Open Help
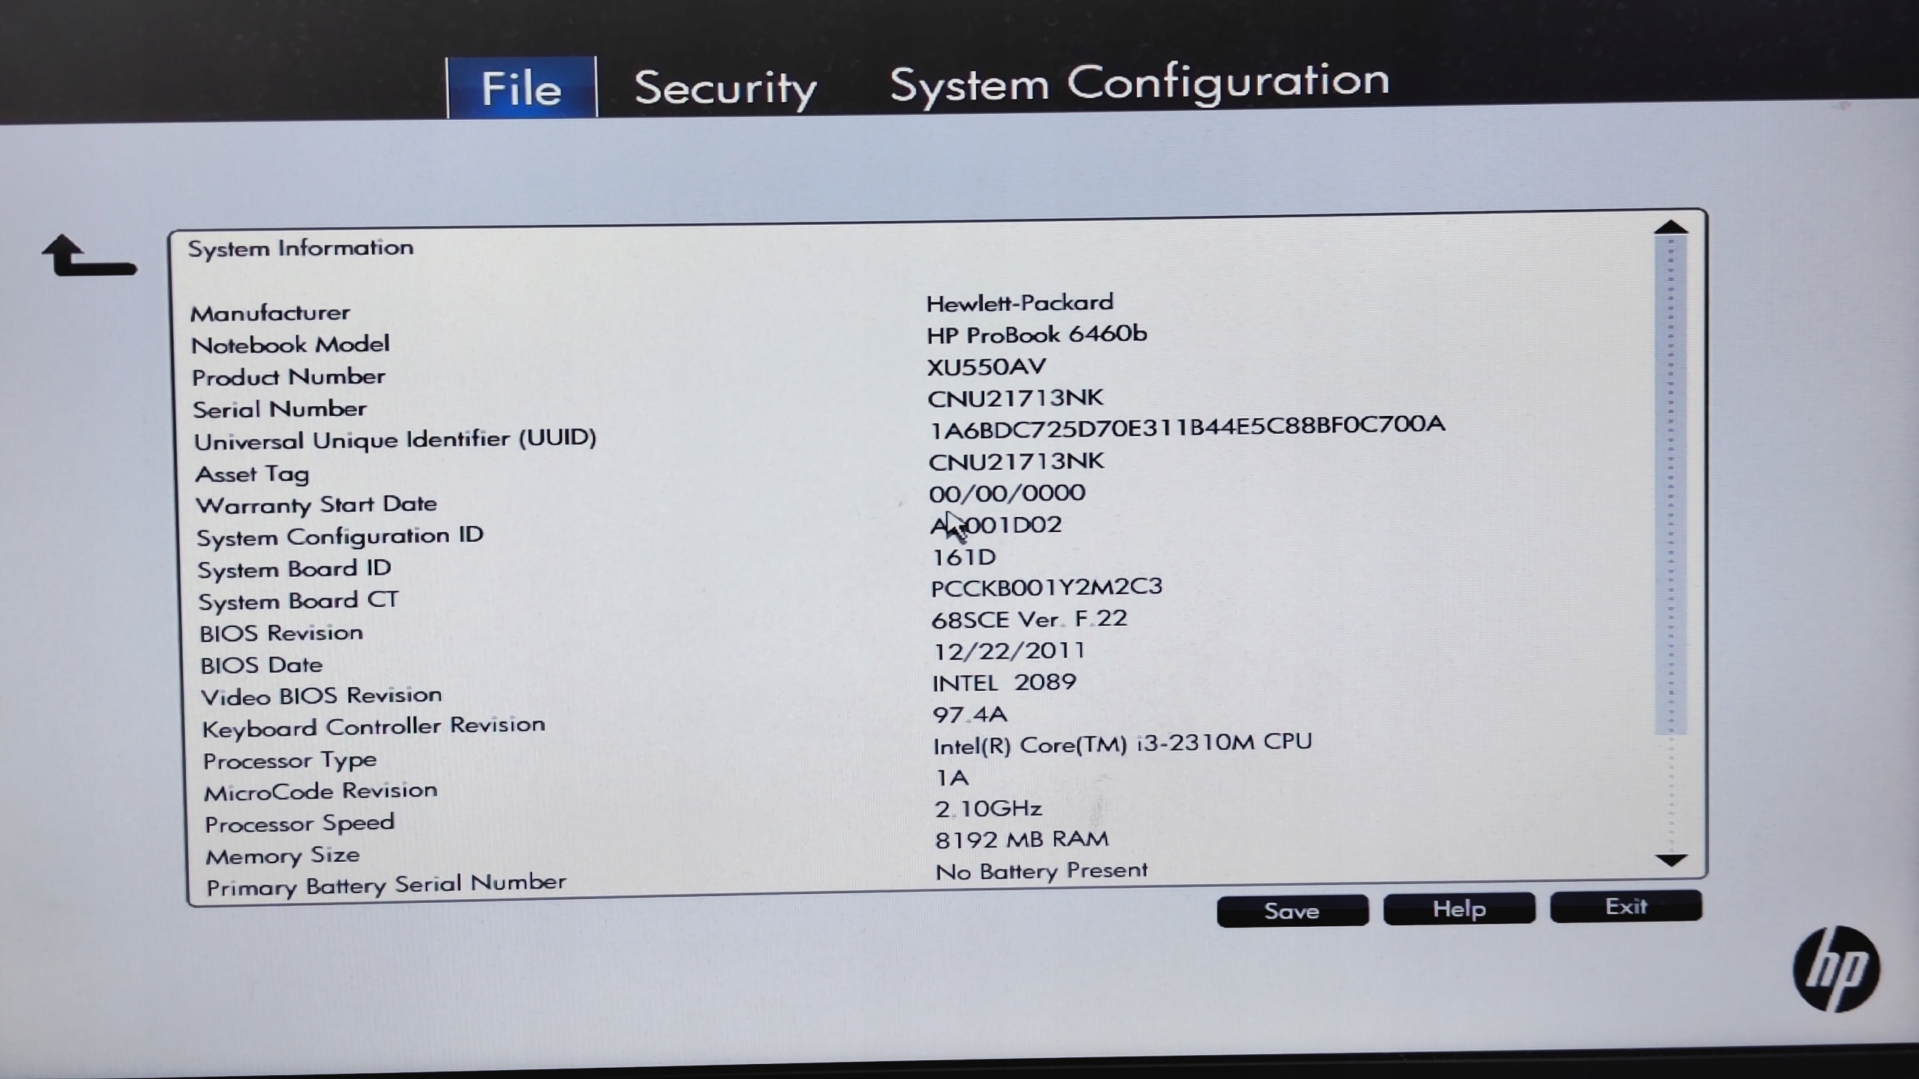The width and height of the screenshot is (1919, 1079). [1459, 908]
